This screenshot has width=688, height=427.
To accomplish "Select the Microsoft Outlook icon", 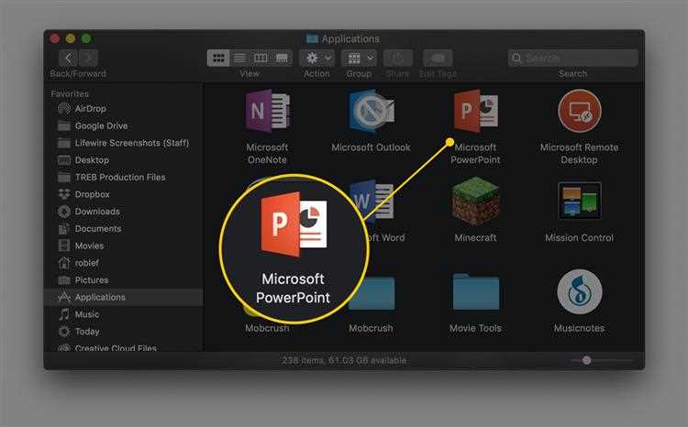I will click(x=371, y=113).
